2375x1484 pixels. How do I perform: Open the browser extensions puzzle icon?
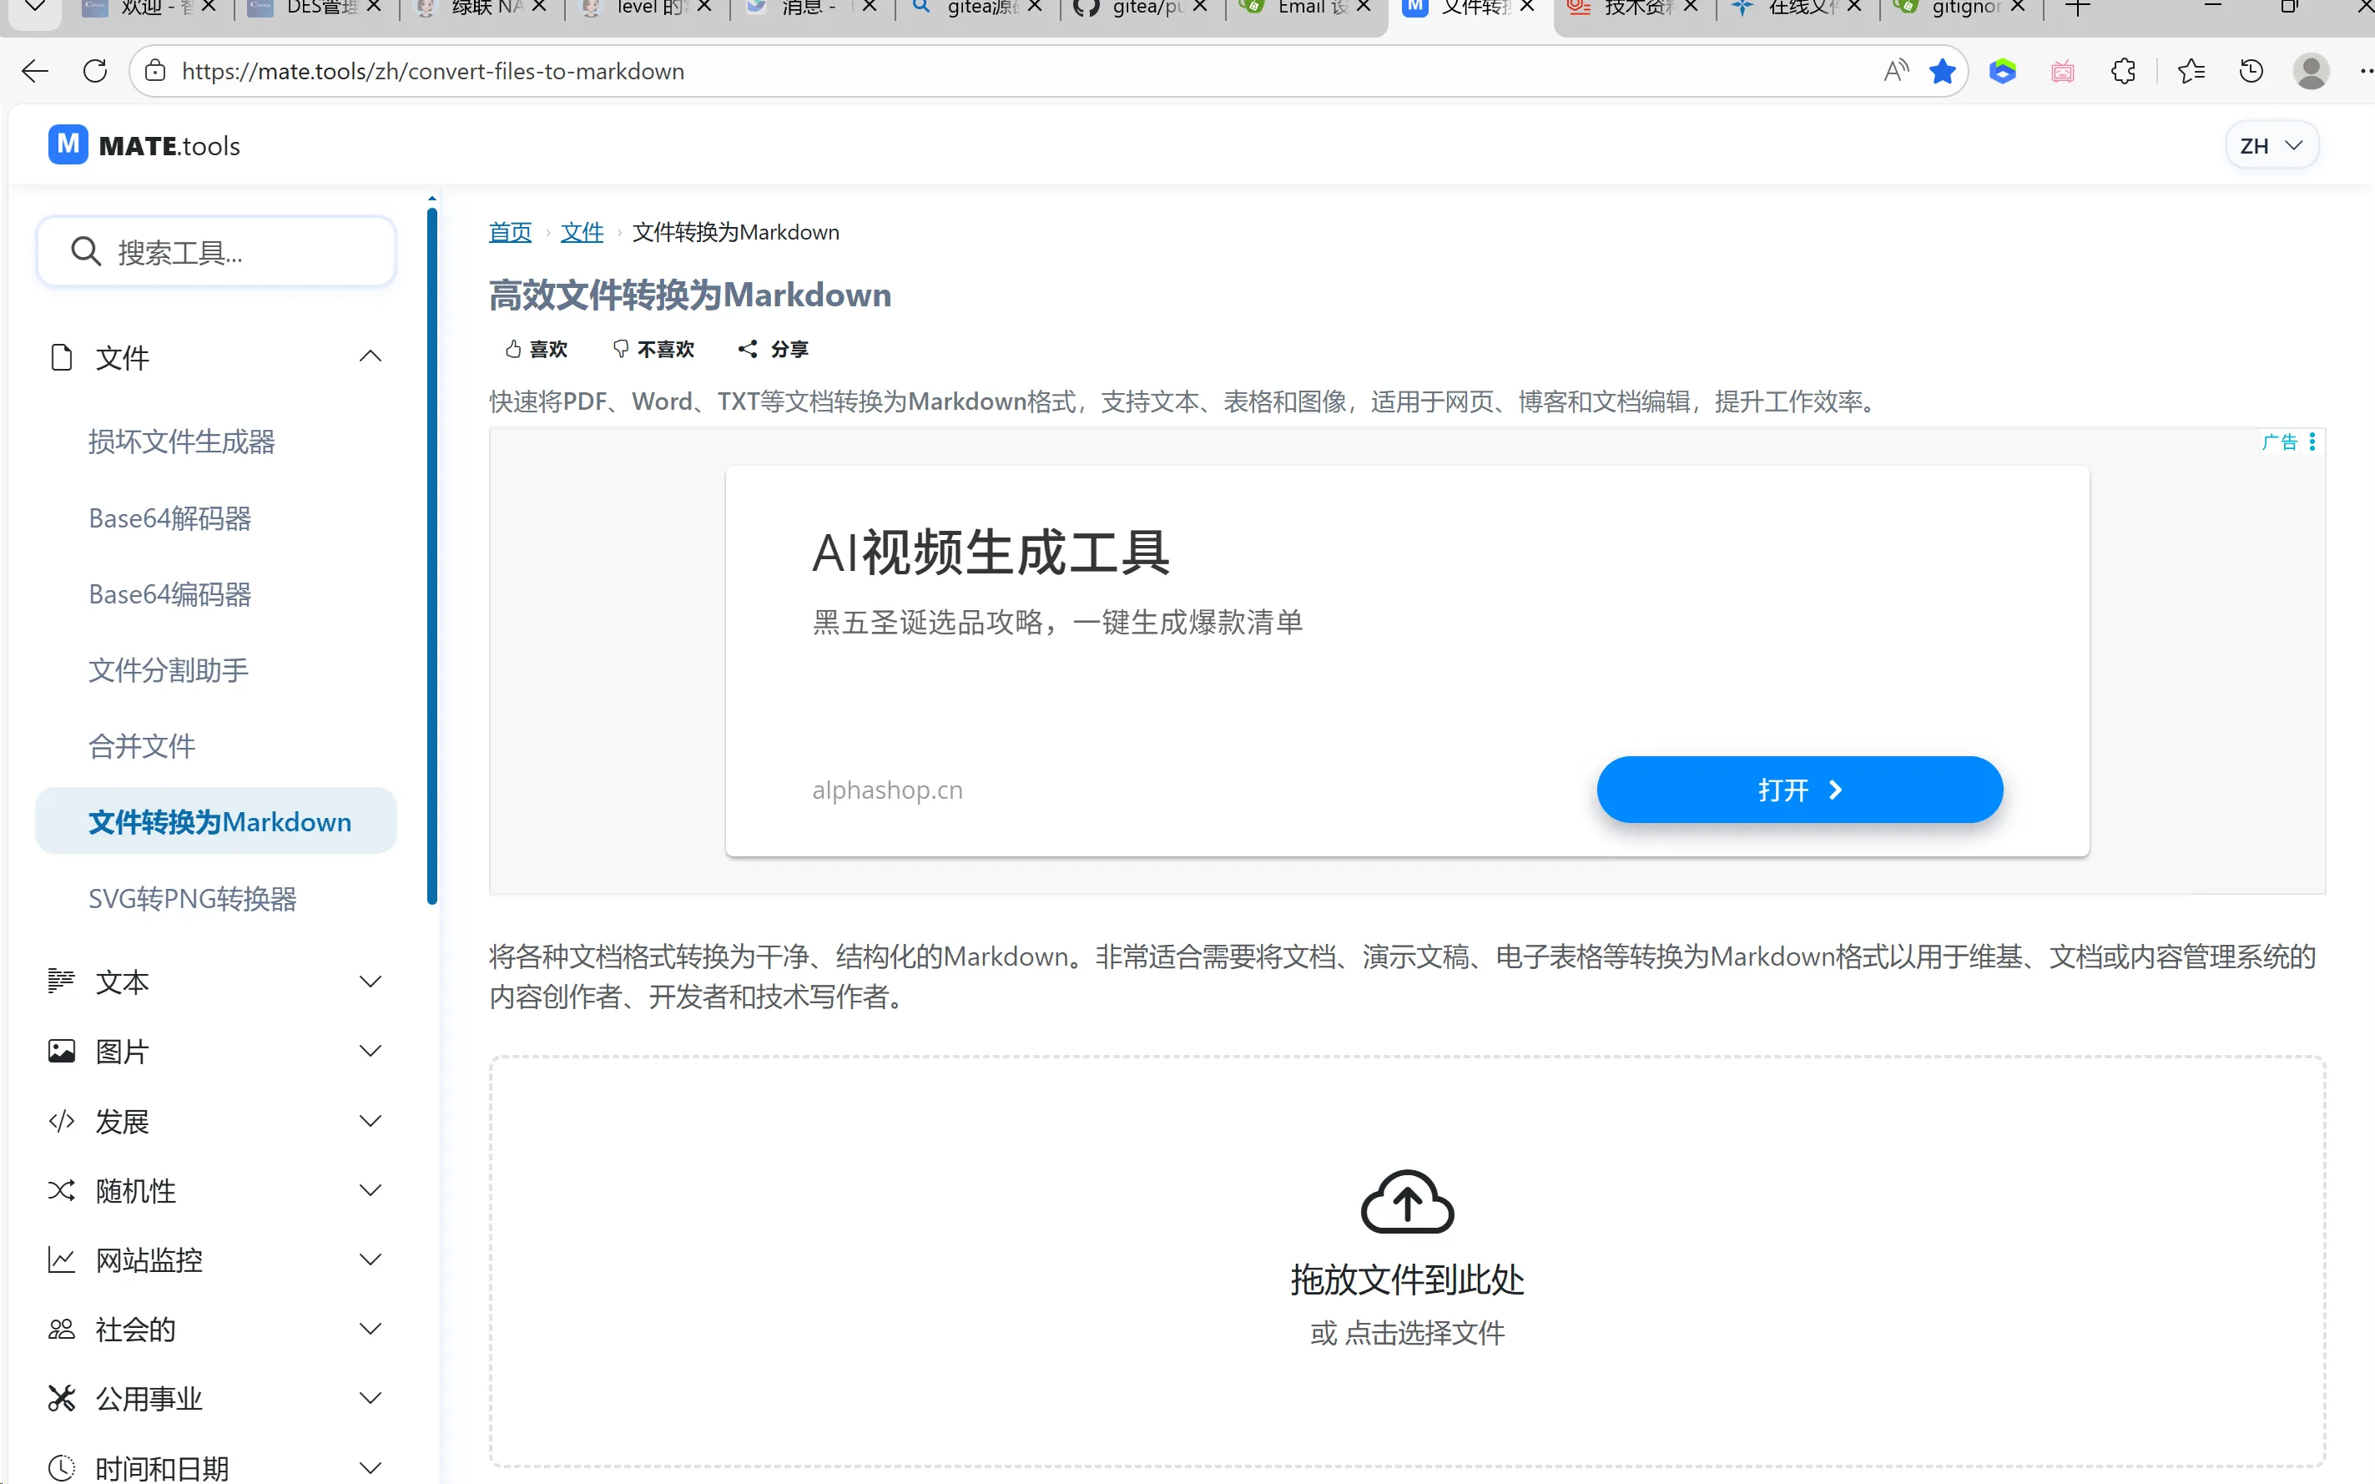2123,72
